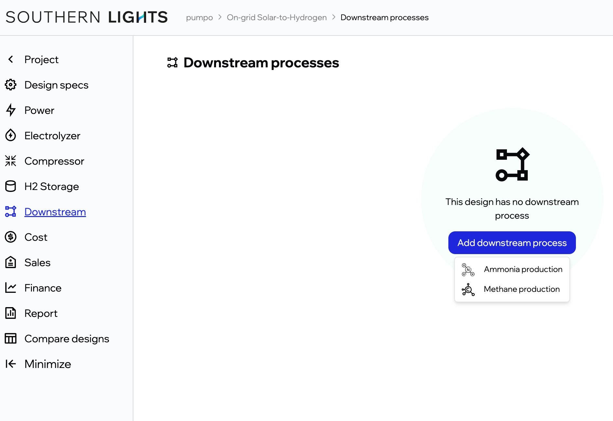Click the Sales tag icon
Screen dimensions: 613x421
click(x=10, y=263)
